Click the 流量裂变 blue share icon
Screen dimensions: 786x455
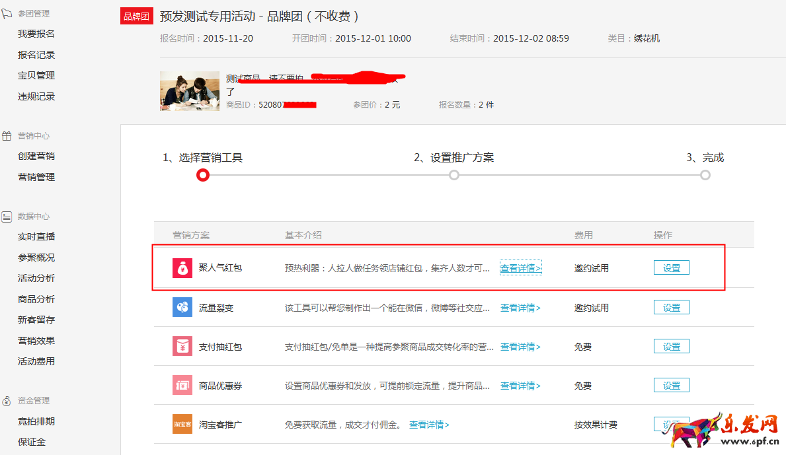(x=182, y=306)
